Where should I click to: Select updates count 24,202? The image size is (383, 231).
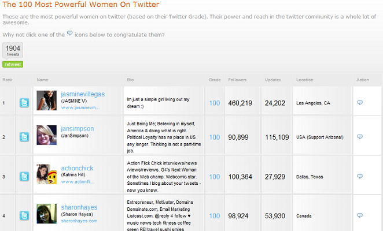point(275,103)
